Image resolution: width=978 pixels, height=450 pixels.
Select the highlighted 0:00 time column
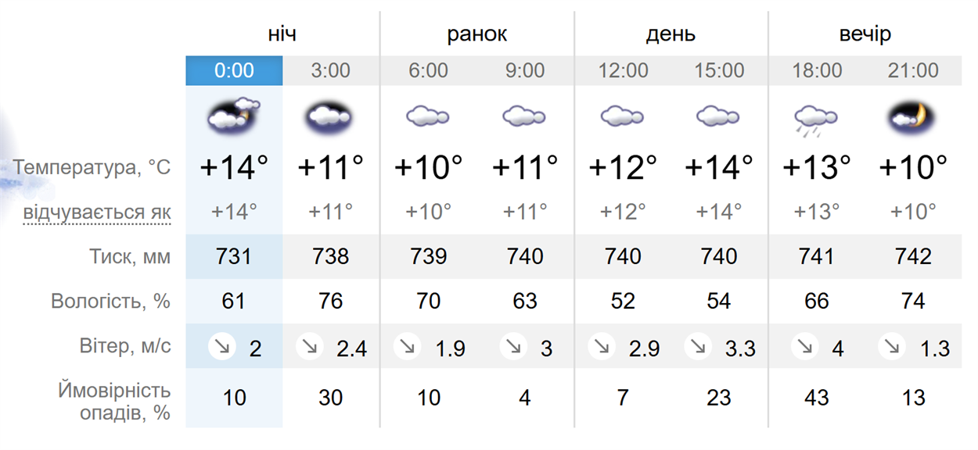coord(234,70)
